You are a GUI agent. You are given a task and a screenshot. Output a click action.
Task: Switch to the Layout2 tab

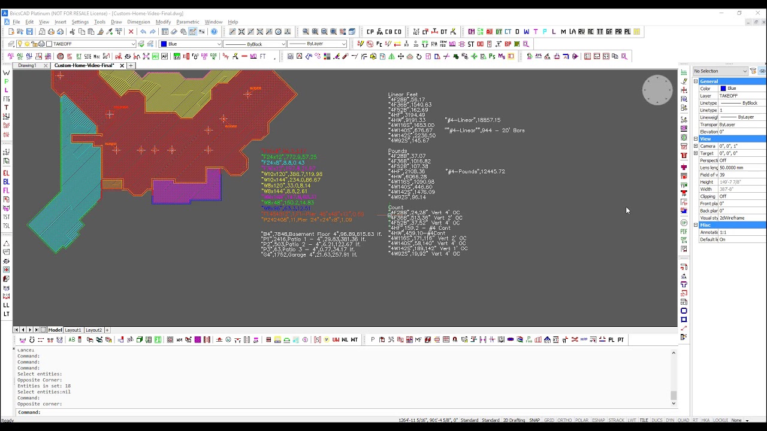(x=93, y=330)
